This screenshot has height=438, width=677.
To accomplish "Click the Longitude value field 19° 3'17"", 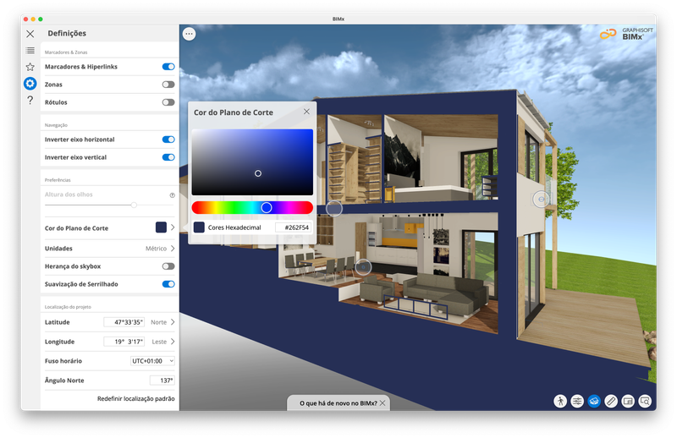I will click(124, 342).
